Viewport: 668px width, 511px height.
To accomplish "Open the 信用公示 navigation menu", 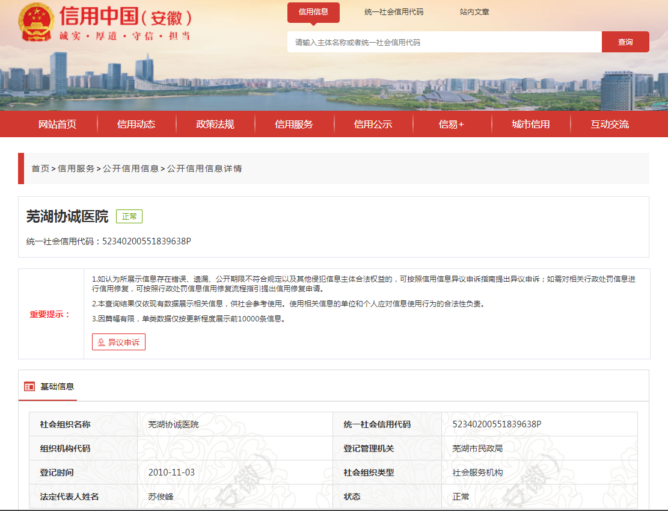I will click(373, 124).
